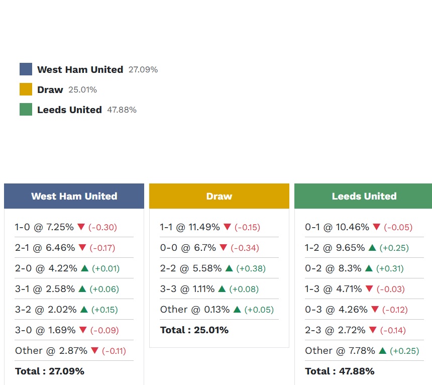Select the West Ham United column header

74,196
